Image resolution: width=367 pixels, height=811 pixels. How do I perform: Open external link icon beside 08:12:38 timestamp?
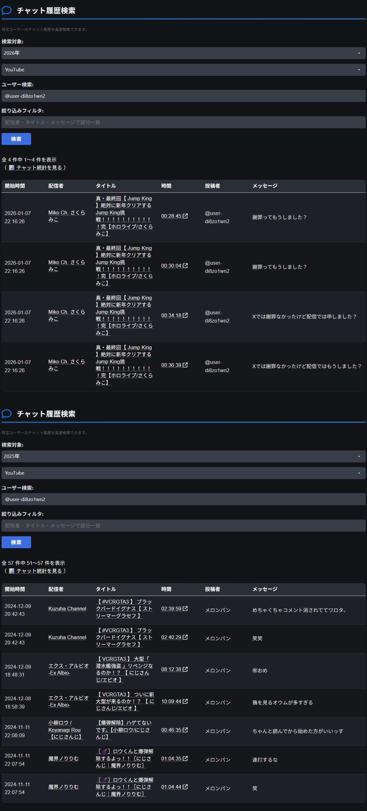point(185,669)
